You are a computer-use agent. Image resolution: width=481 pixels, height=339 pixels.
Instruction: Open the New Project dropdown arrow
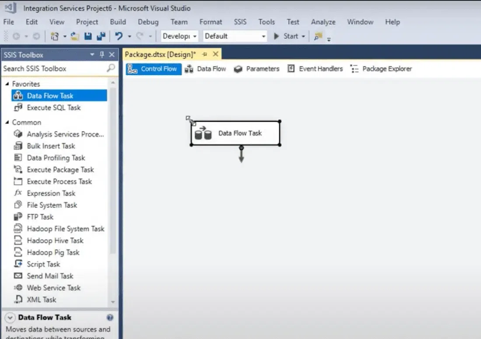click(x=65, y=36)
